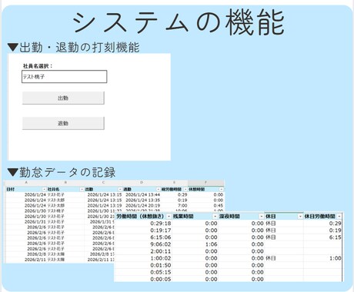Open the 休日労働時間 column filter dropdown
Screen dimensions: 354x292
339,217
